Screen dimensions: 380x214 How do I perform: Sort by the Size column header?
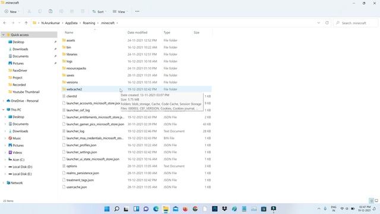(197, 32)
